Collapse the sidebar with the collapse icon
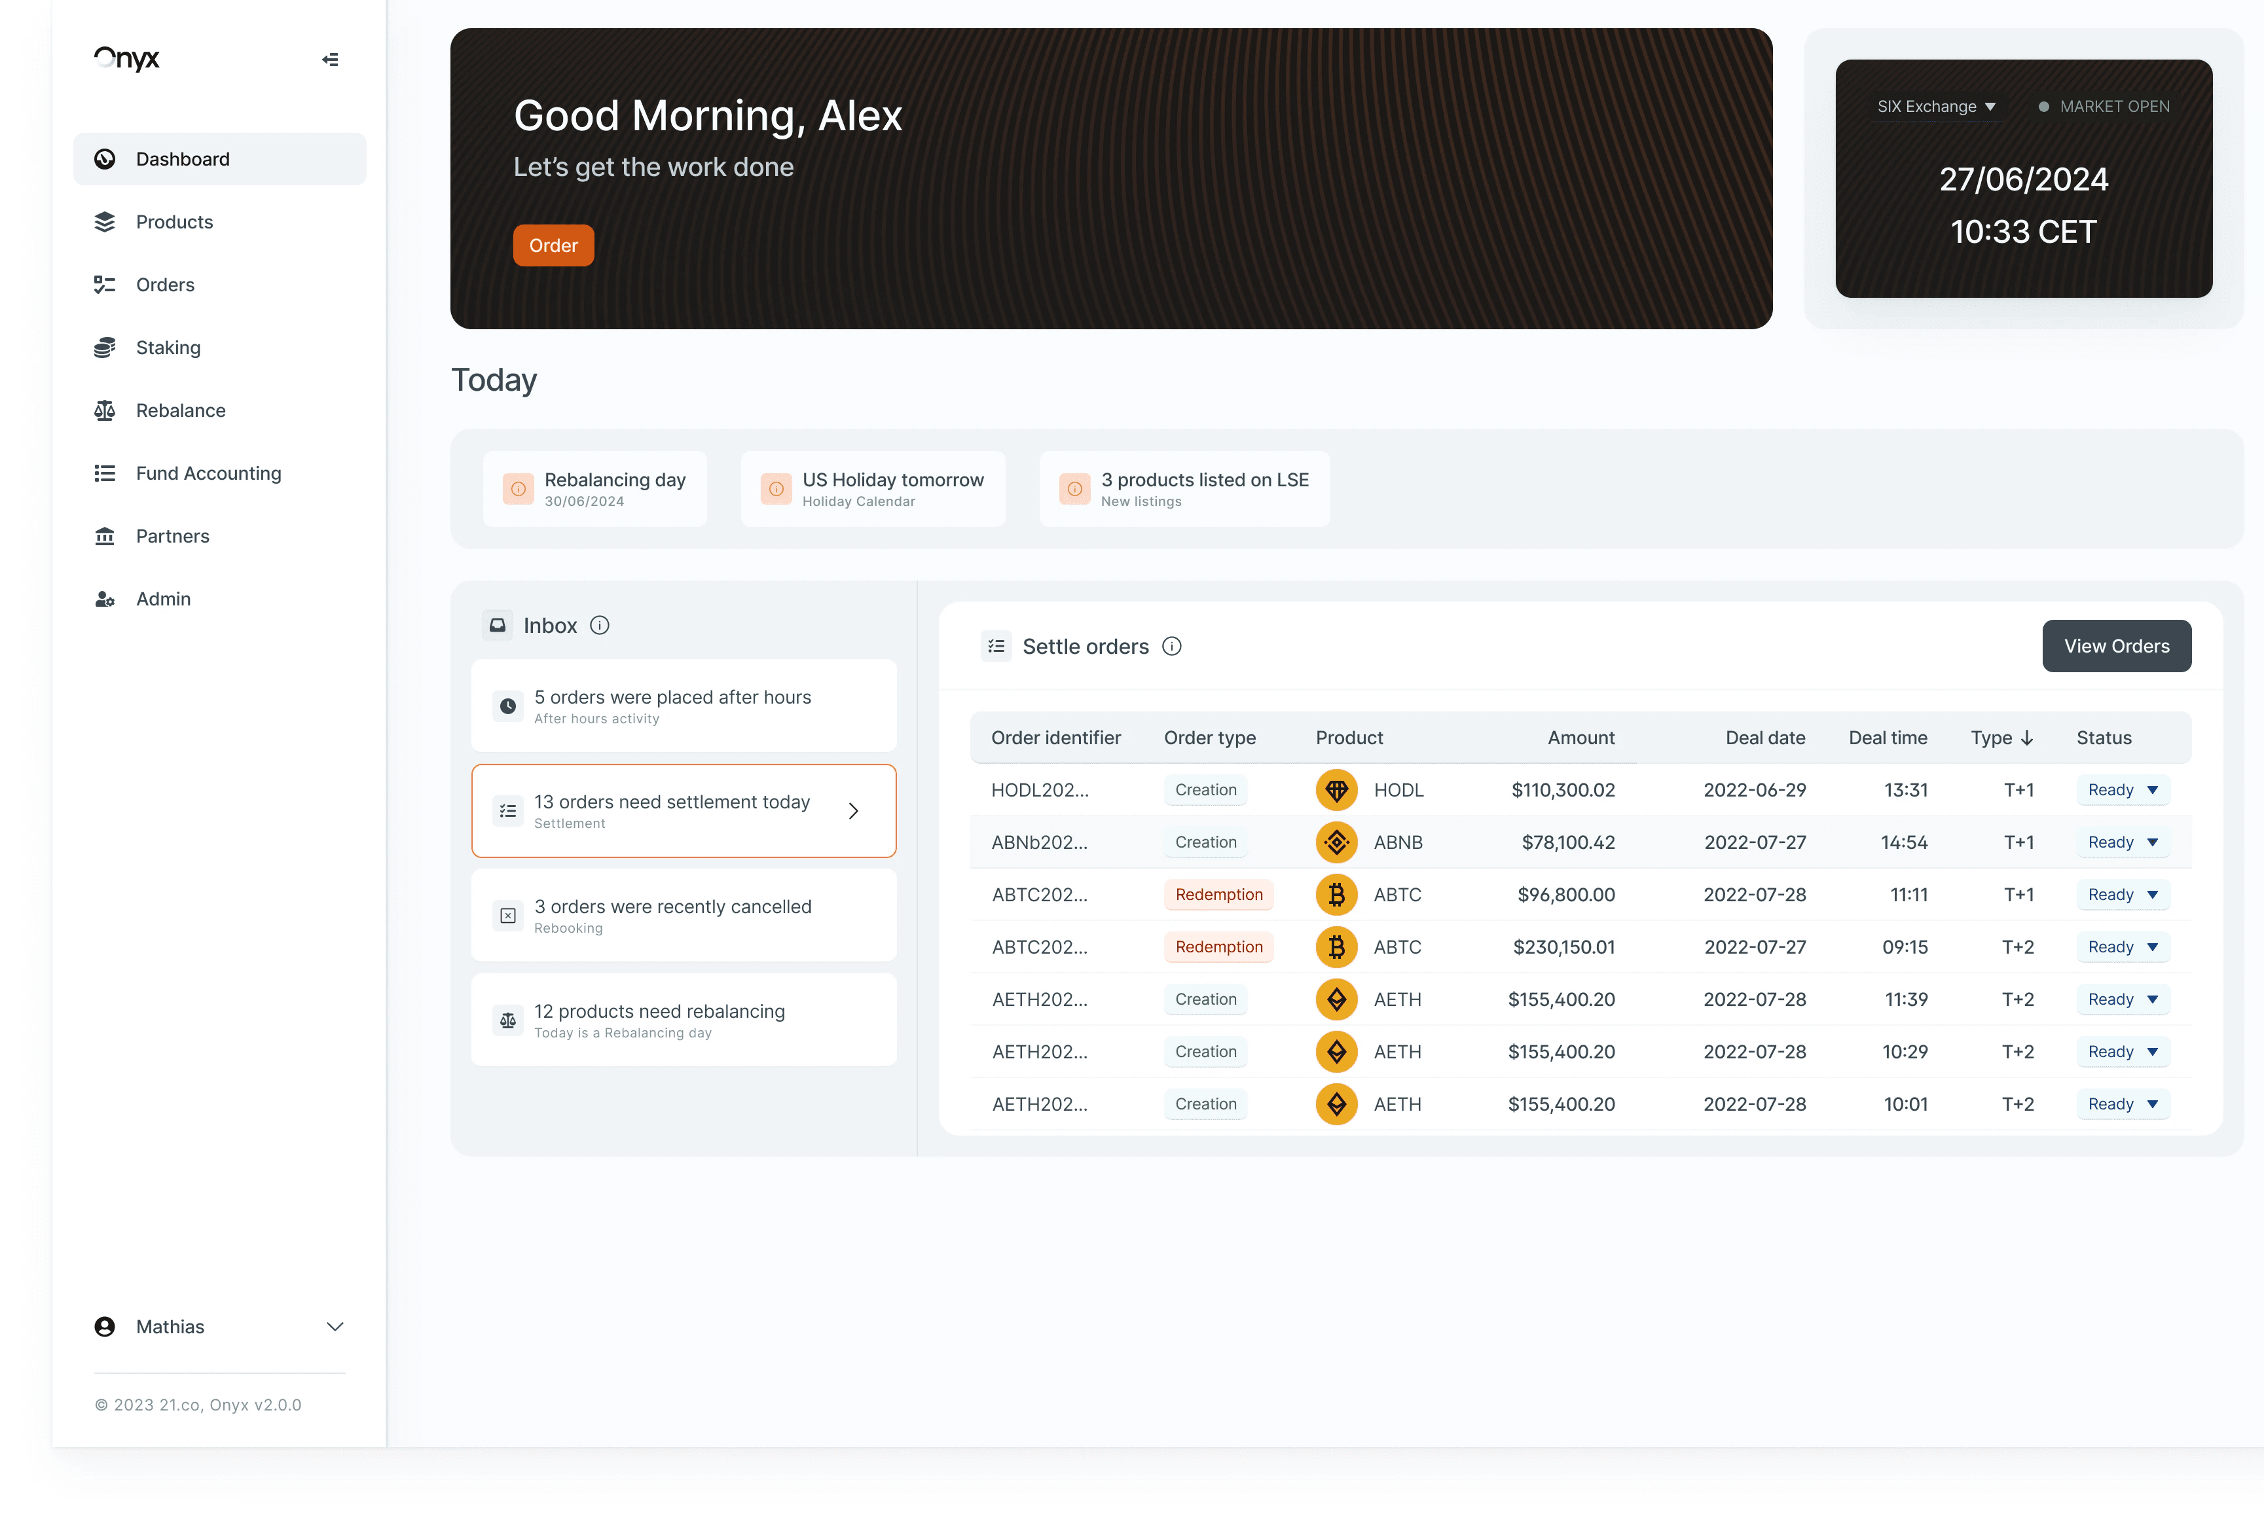This screenshot has width=2264, height=1527. tap(330, 60)
